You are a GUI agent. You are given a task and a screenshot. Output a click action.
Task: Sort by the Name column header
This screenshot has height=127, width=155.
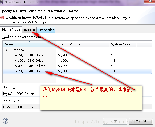tap(30, 44)
